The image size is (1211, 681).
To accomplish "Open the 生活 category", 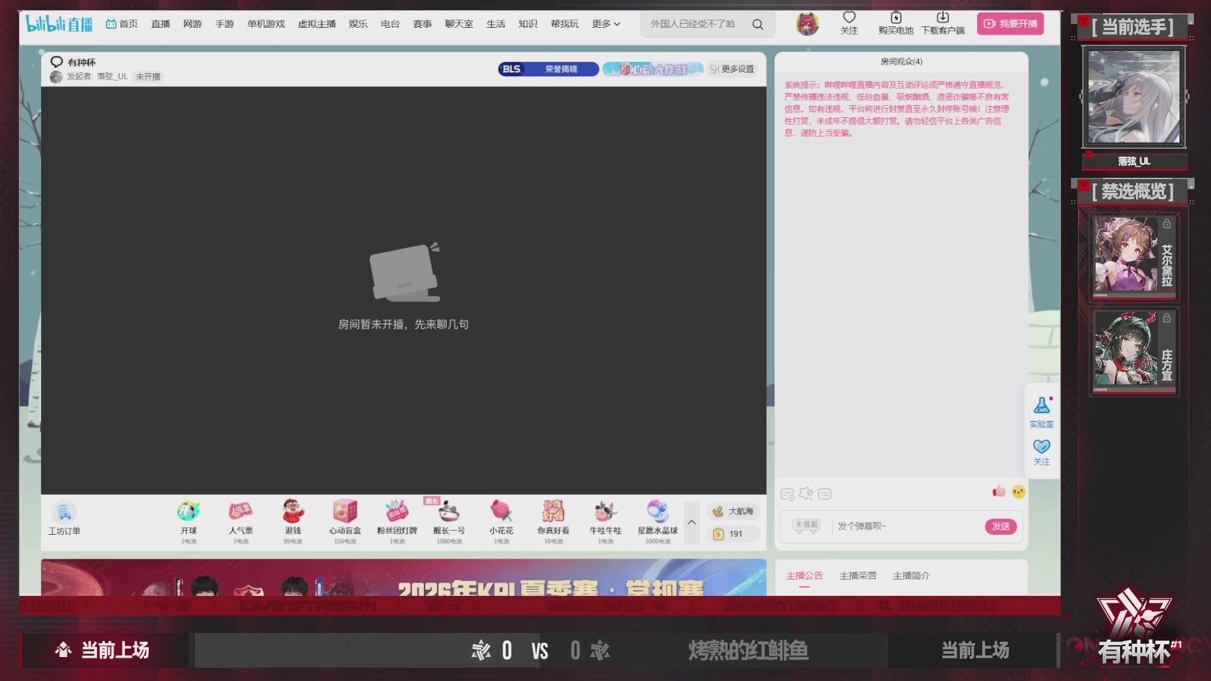I will tap(496, 24).
